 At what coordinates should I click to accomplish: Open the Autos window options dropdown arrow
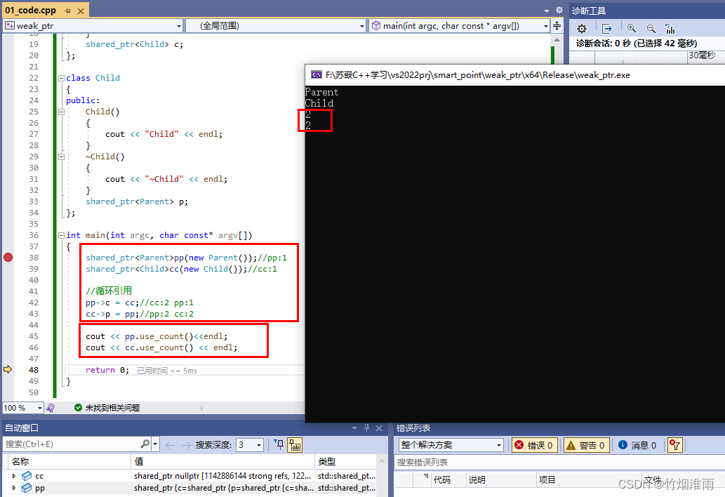click(354, 428)
